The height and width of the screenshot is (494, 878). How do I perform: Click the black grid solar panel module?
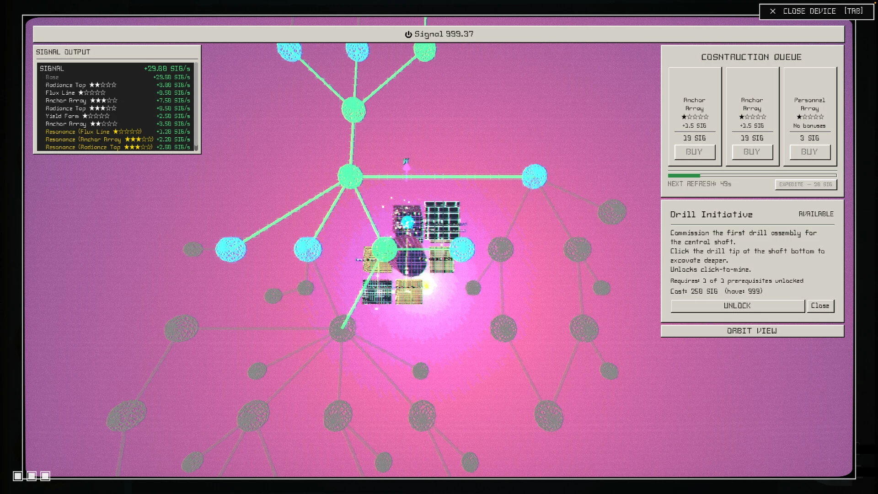click(x=442, y=221)
